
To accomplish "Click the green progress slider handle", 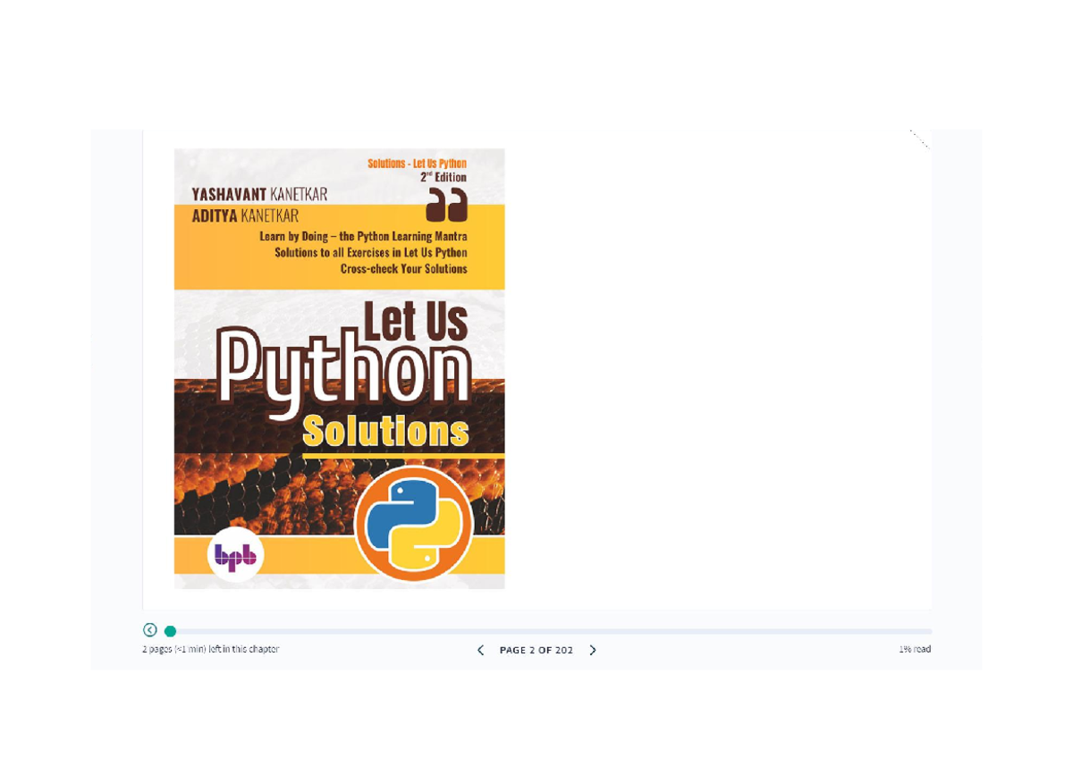I will (170, 631).
